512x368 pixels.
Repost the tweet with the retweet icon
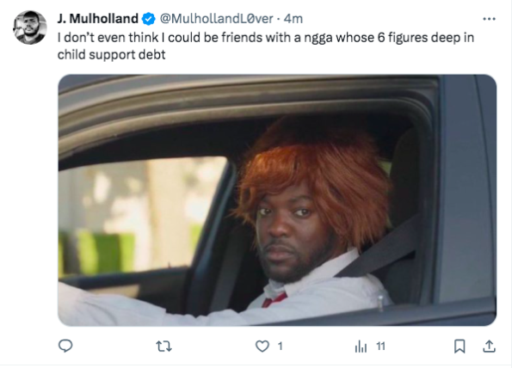[x=163, y=347]
